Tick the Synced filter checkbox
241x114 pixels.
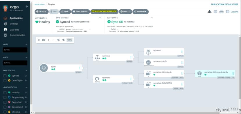point(5,76)
